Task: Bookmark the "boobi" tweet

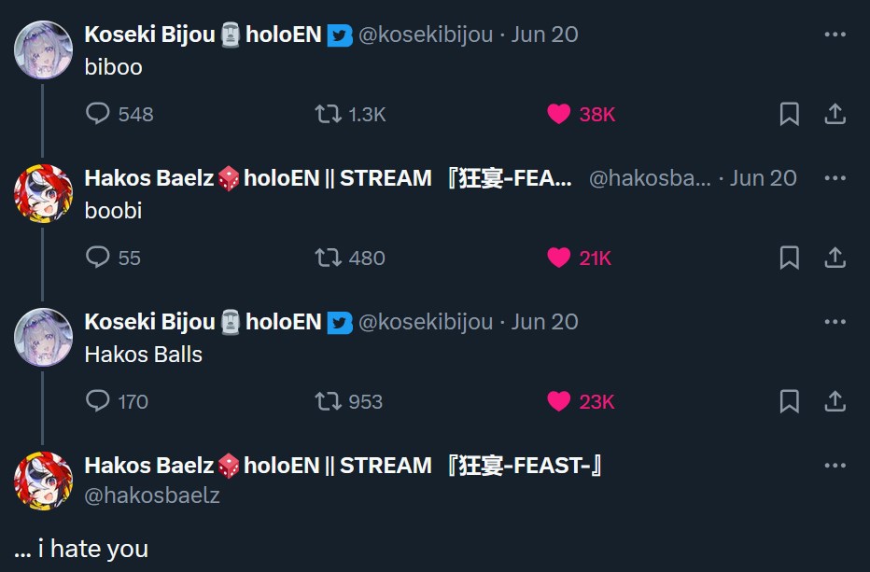Action: pyautogui.click(x=789, y=258)
